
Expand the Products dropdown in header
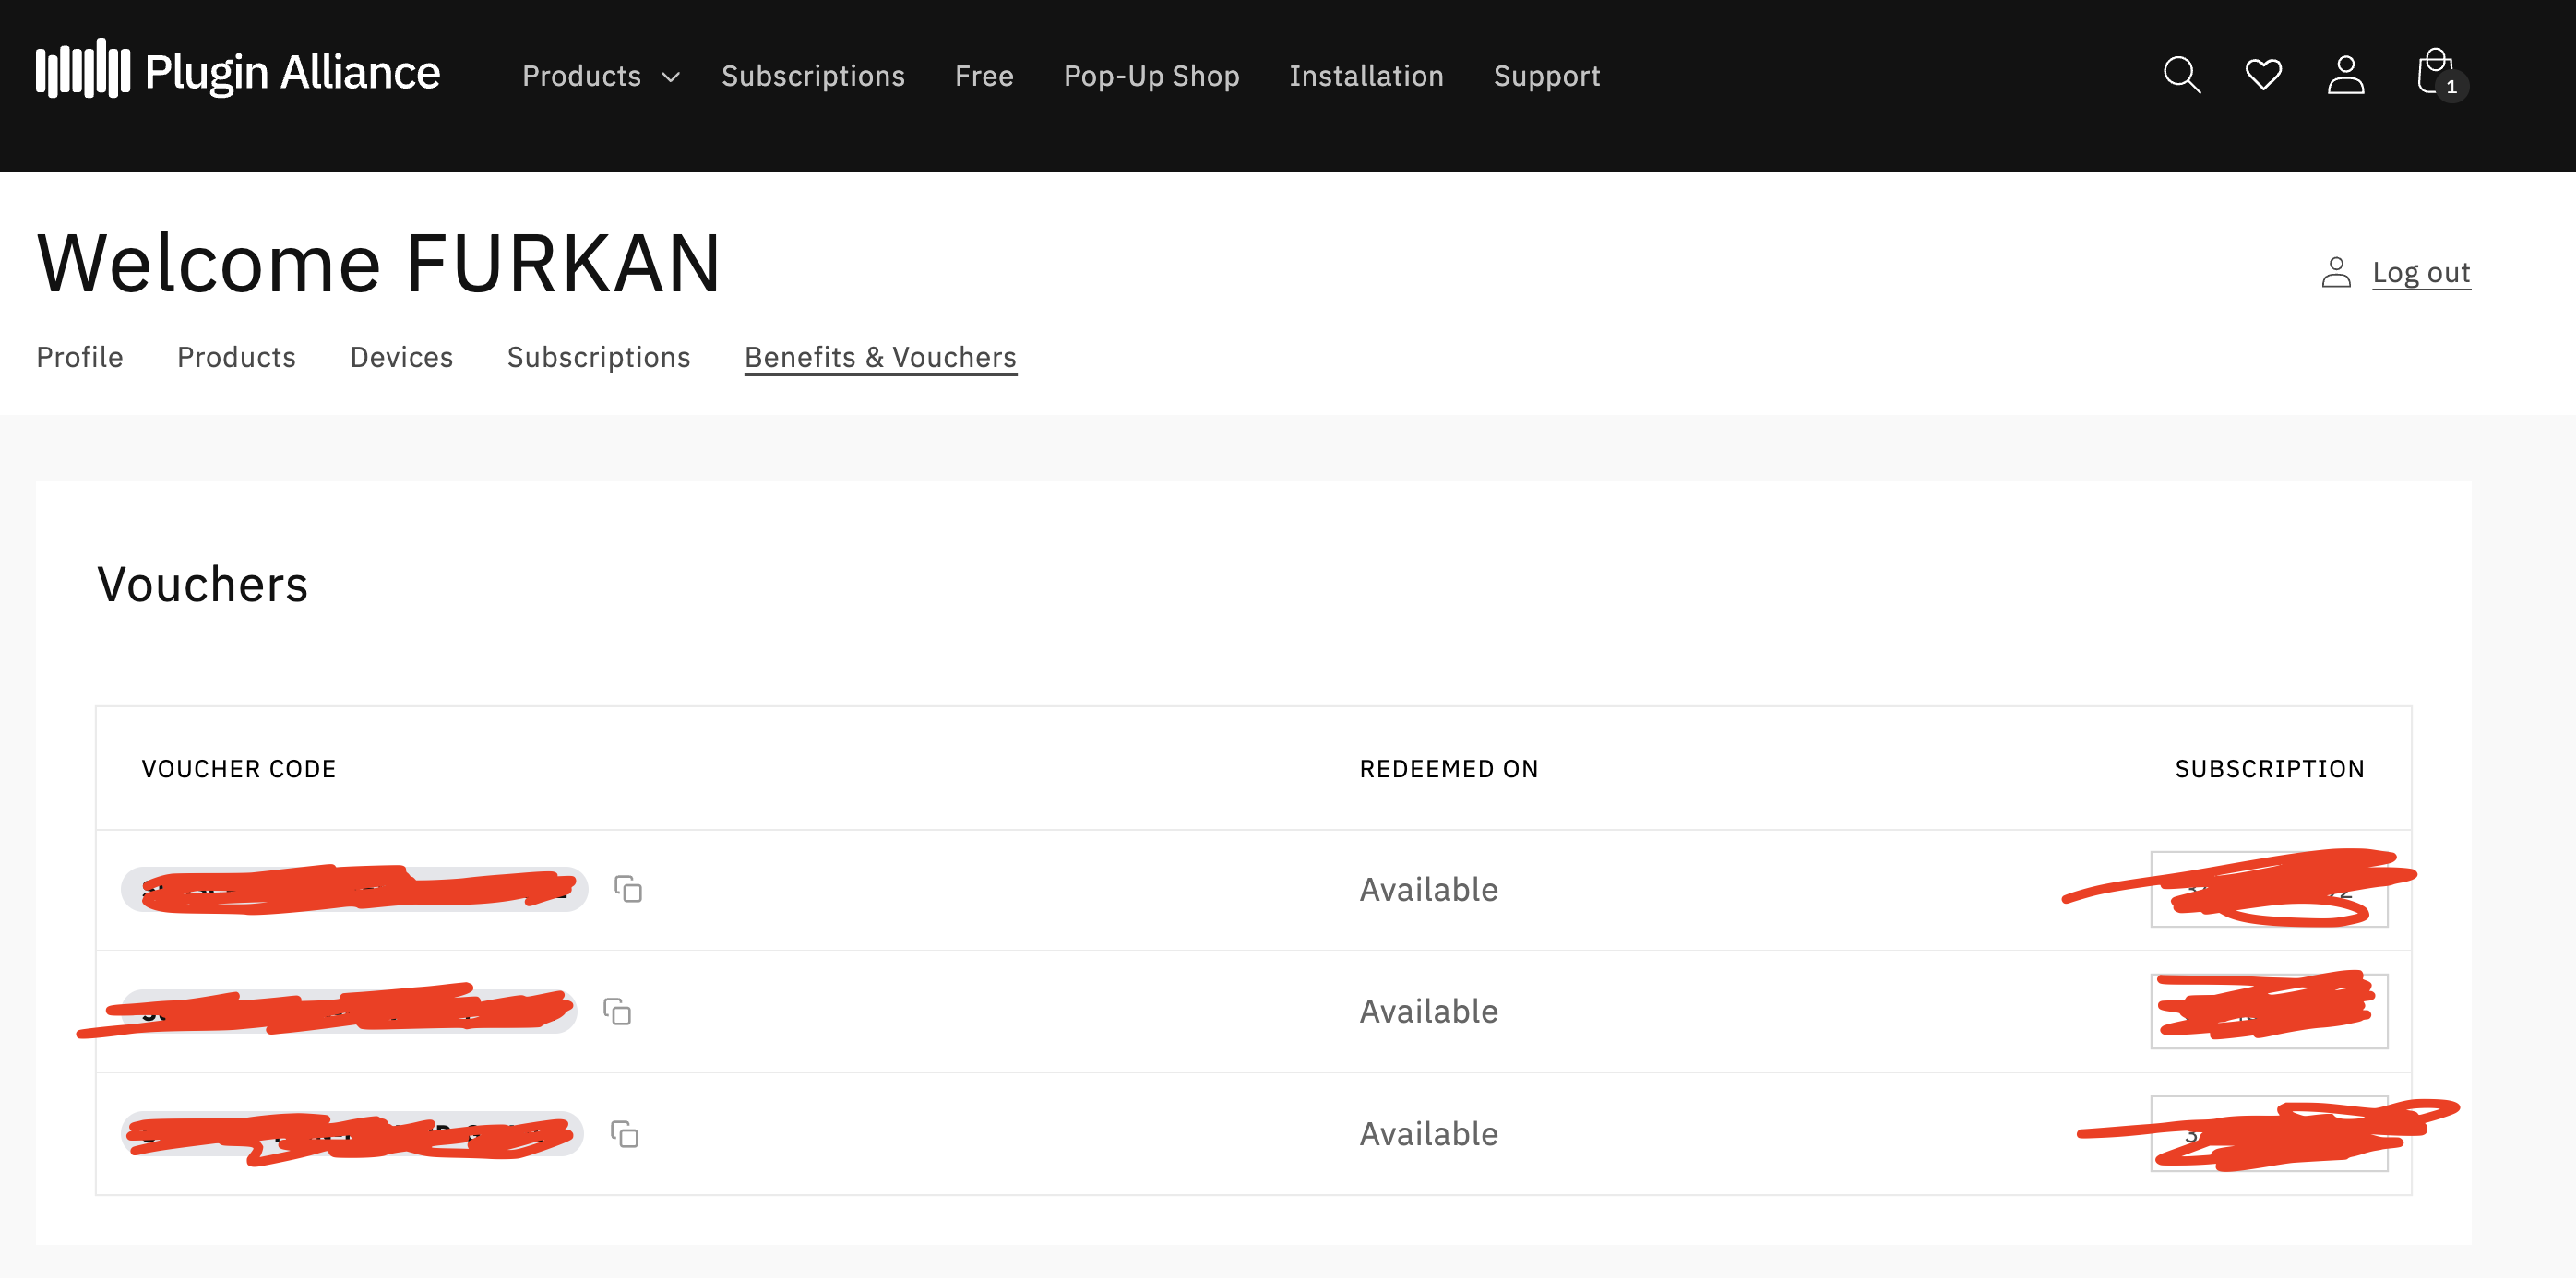tap(600, 76)
